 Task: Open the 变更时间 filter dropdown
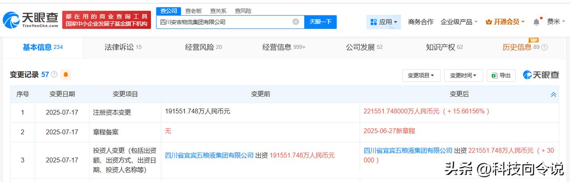point(464,76)
